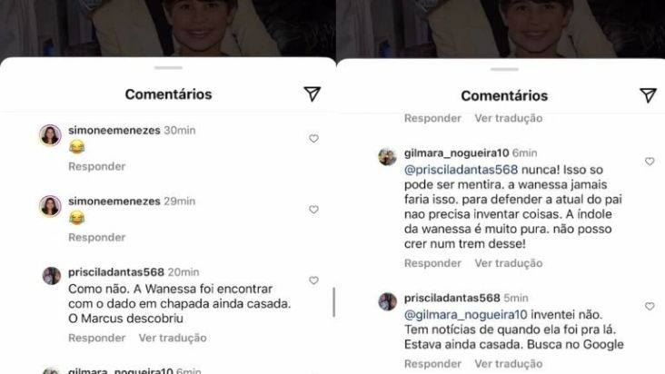This screenshot has width=665, height=374.
Task: Open gilmara_nogueira10's avatar in right panel
Action: 387,157
